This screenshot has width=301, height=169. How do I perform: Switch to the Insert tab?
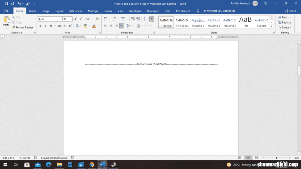[x=32, y=11]
